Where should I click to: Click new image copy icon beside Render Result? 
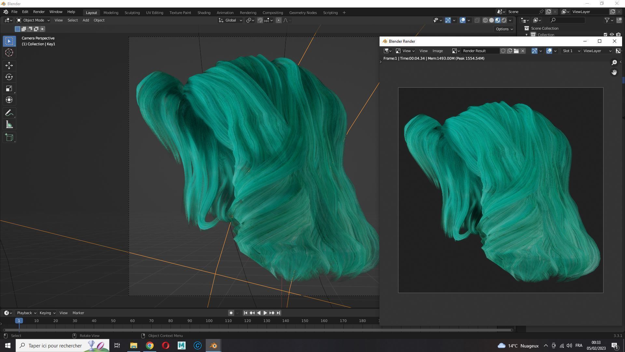point(510,51)
